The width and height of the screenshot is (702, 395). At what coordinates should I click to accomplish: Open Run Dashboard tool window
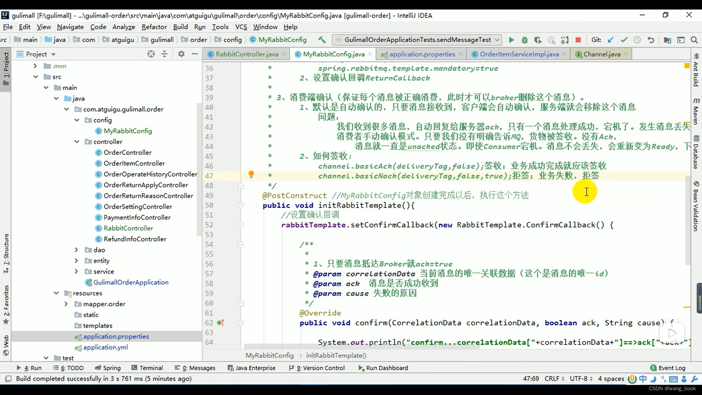click(x=383, y=368)
